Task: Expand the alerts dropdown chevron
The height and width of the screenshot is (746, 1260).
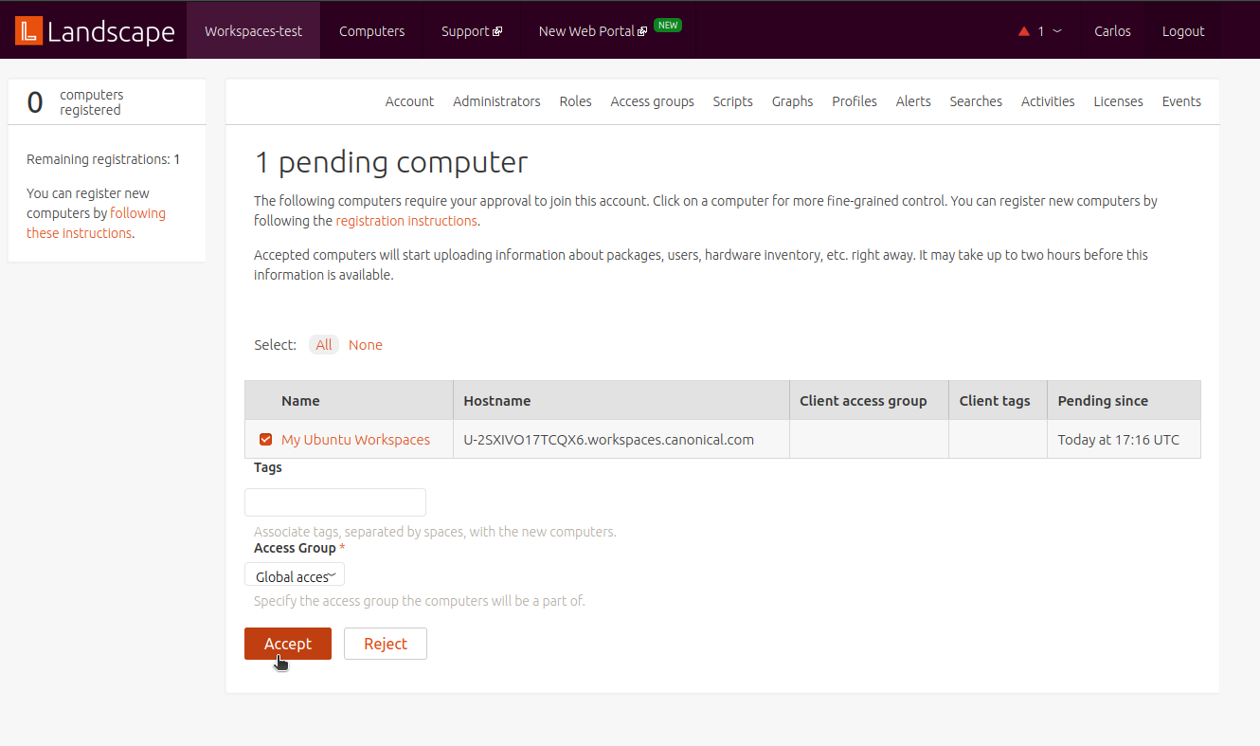Action: click(x=1057, y=31)
